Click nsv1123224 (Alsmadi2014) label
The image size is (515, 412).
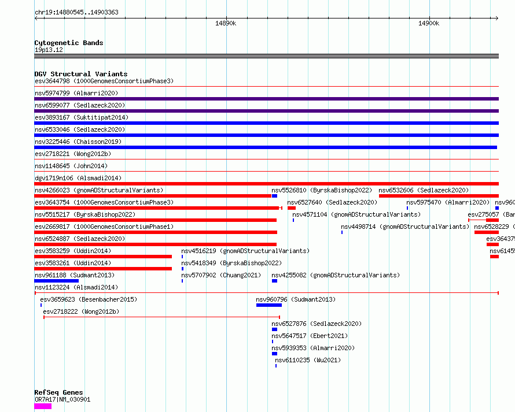pos(76,287)
